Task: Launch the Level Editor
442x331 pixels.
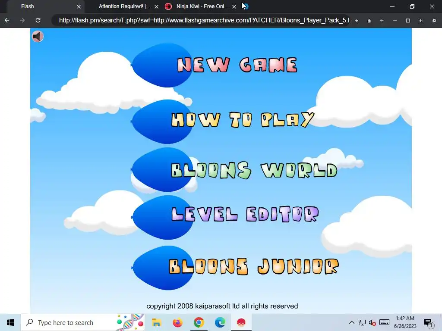Action: [x=245, y=214]
